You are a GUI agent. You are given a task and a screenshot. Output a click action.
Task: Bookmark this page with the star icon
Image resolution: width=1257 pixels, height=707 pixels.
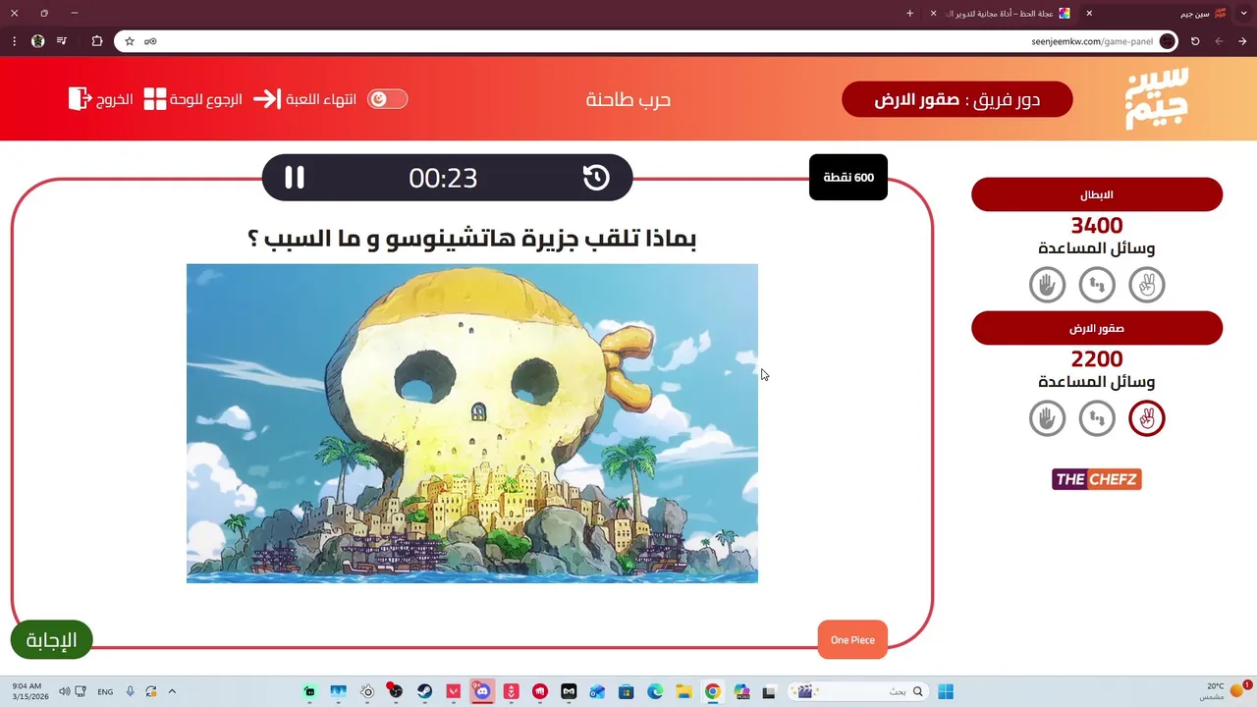click(x=129, y=41)
